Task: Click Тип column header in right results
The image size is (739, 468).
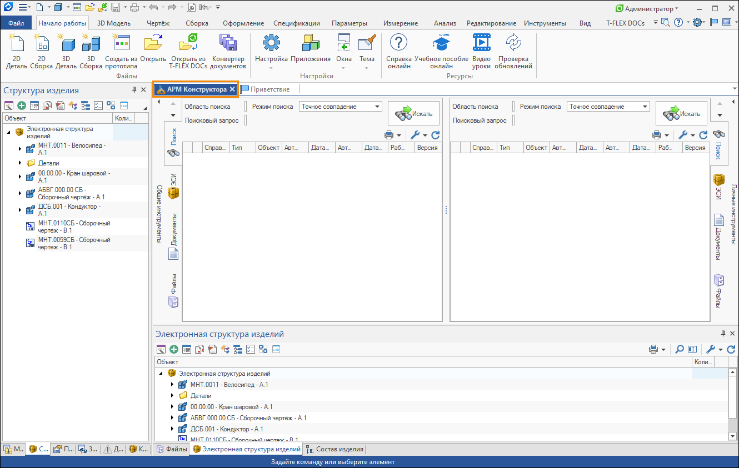Action: pos(510,148)
